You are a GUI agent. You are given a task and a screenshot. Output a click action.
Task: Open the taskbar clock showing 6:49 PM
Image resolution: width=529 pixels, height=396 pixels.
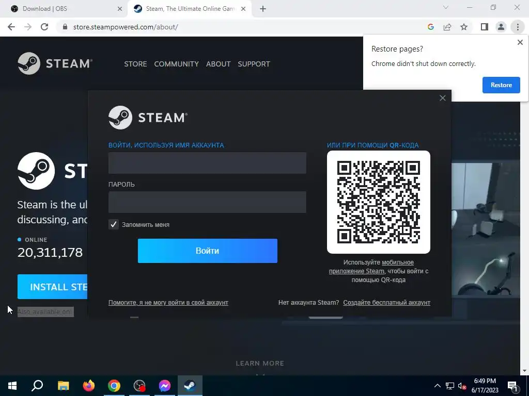[x=485, y=386]
